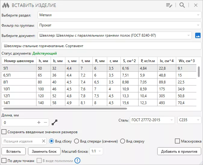Open Масштаб блока 1:1 dropdown
This screenshot has height=165, width=203.
pyautogui.click(x=96, y=151)
